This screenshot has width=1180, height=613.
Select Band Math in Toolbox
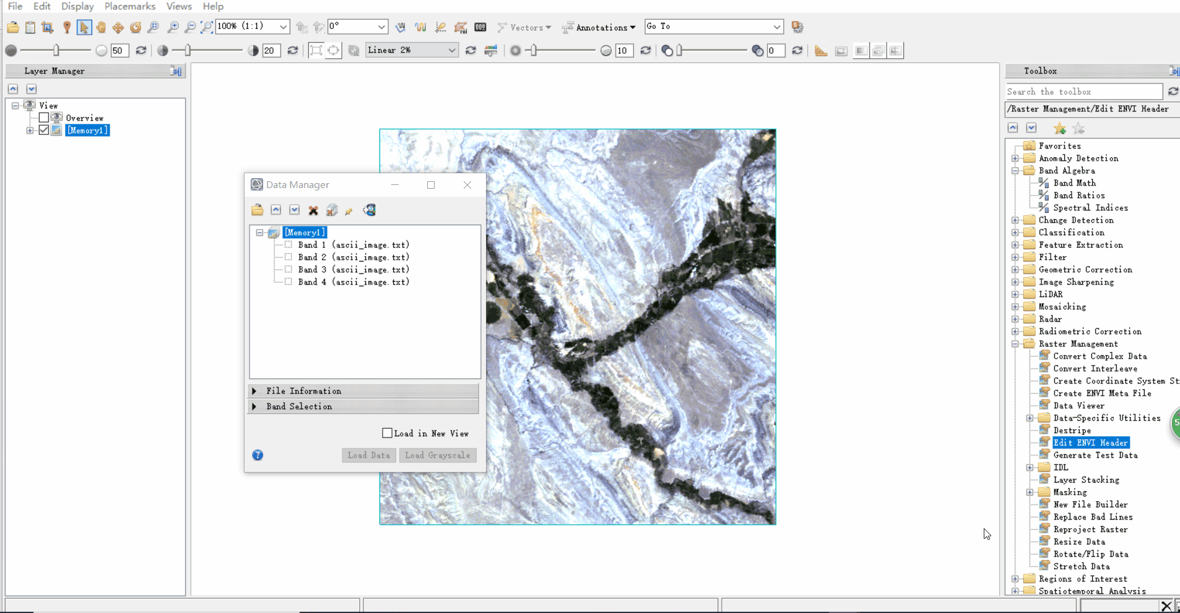pos(1074,183)
